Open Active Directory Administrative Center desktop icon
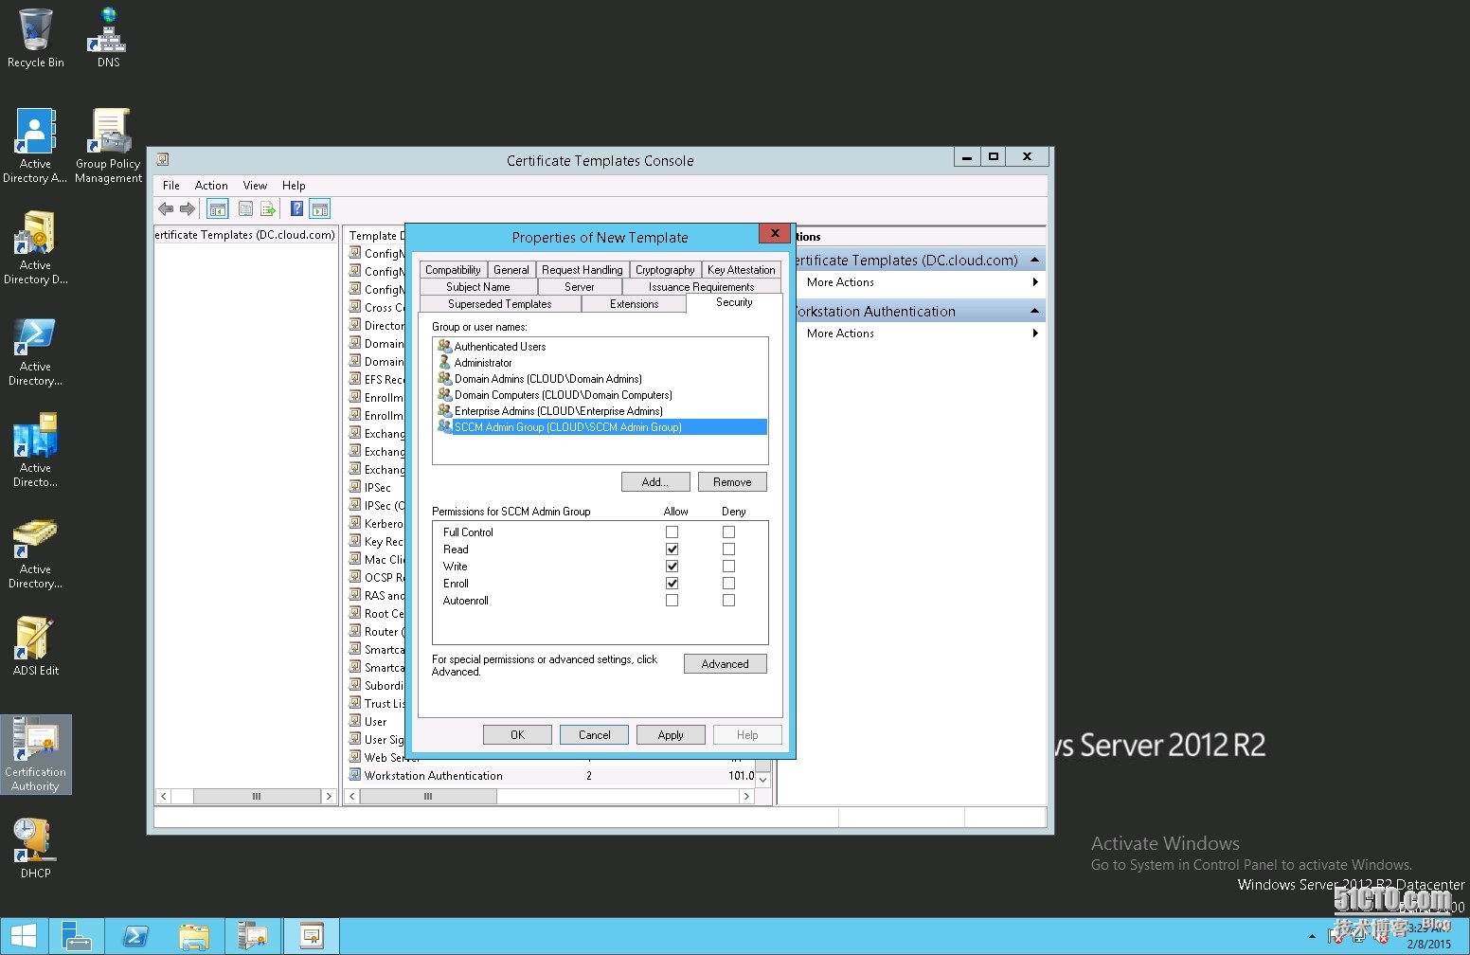Image resolution: width=1470 pixels, height=955 pixels. click(x=36, y=146)
